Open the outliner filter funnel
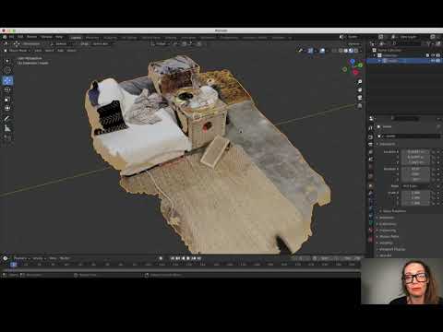 tap(429, 43)
